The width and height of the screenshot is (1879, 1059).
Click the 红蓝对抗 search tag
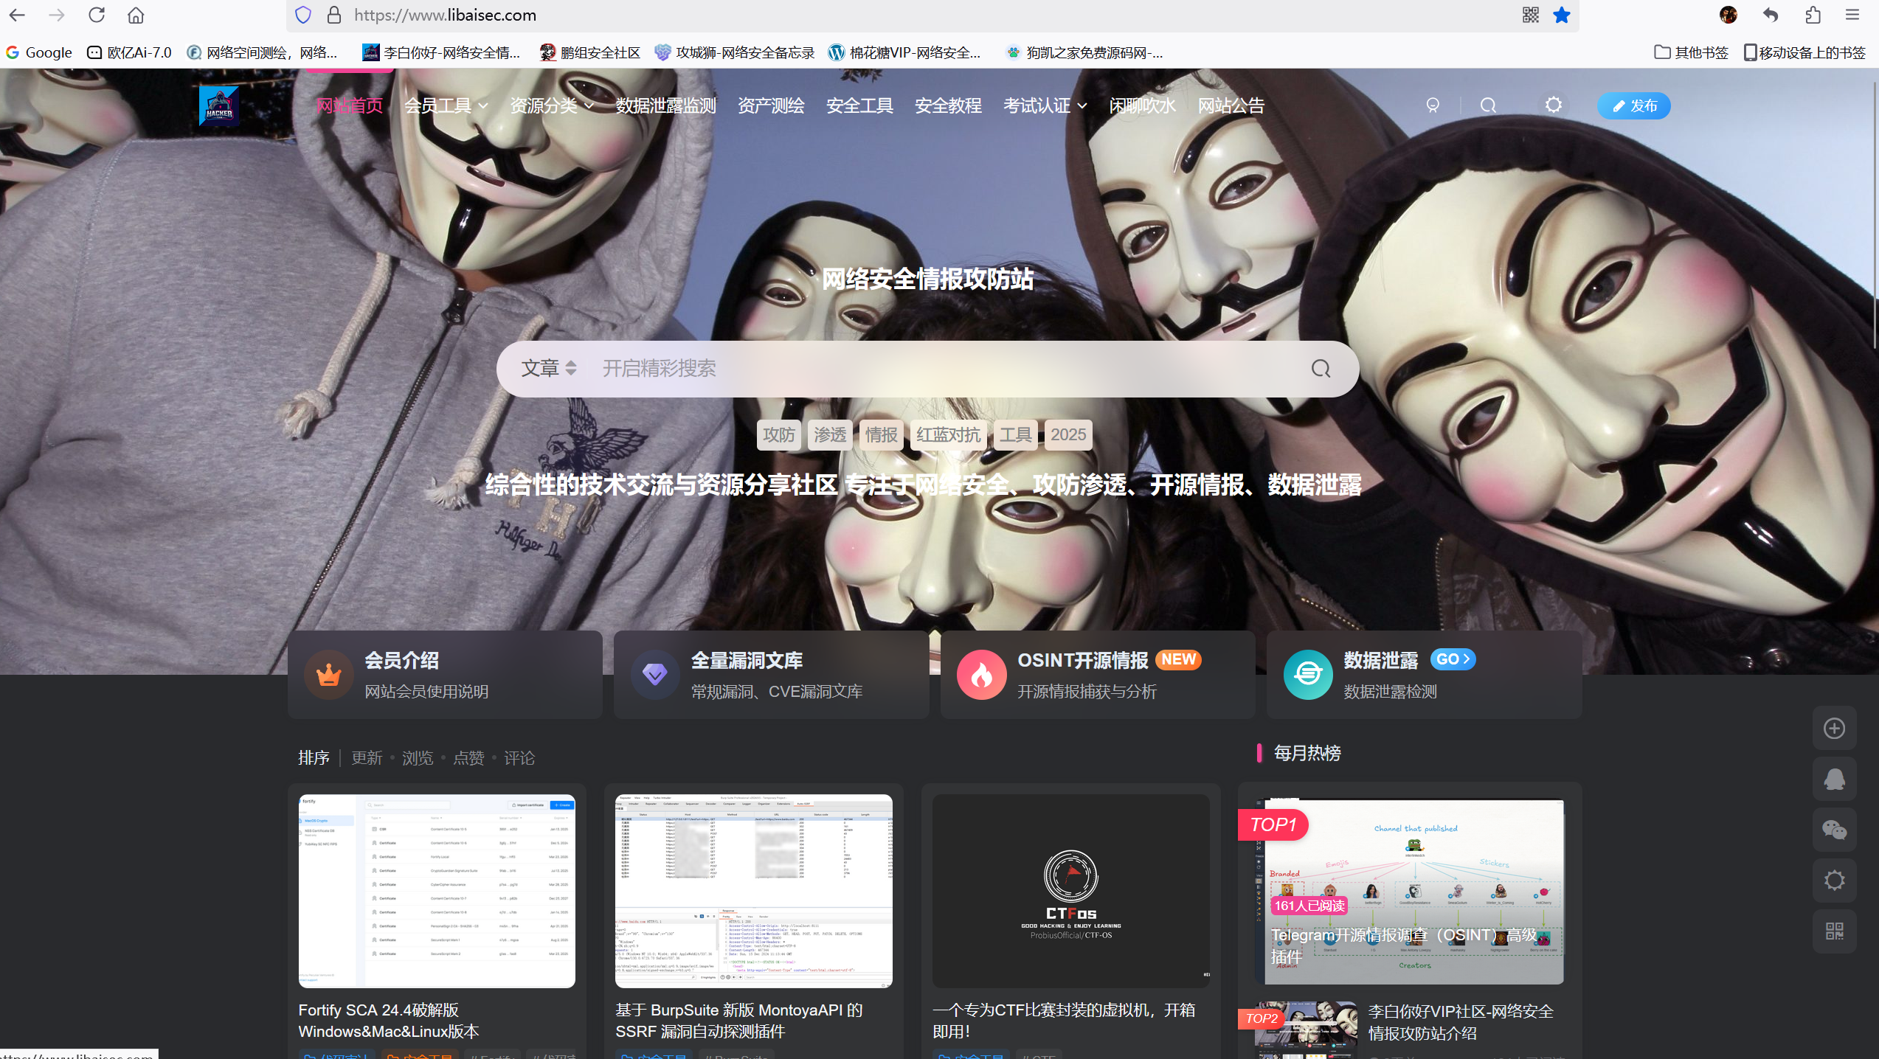click(x=948, y=435)
